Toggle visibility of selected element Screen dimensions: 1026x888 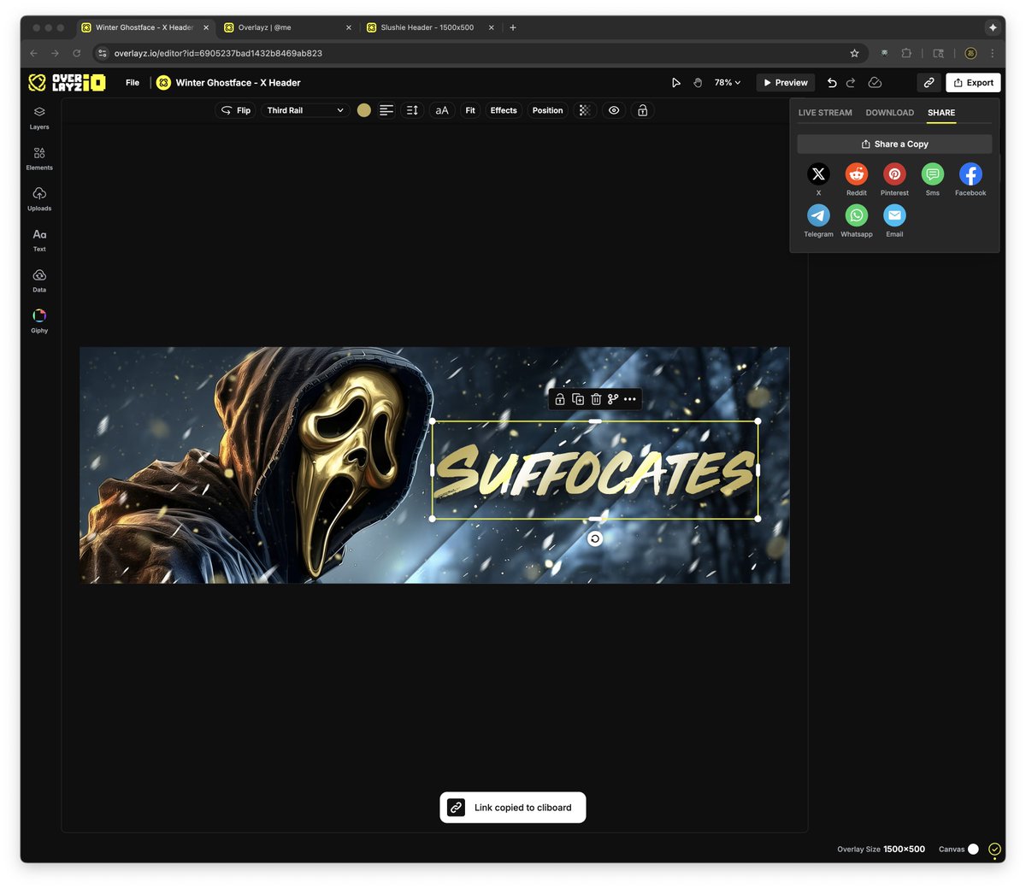tap(614, 110)
